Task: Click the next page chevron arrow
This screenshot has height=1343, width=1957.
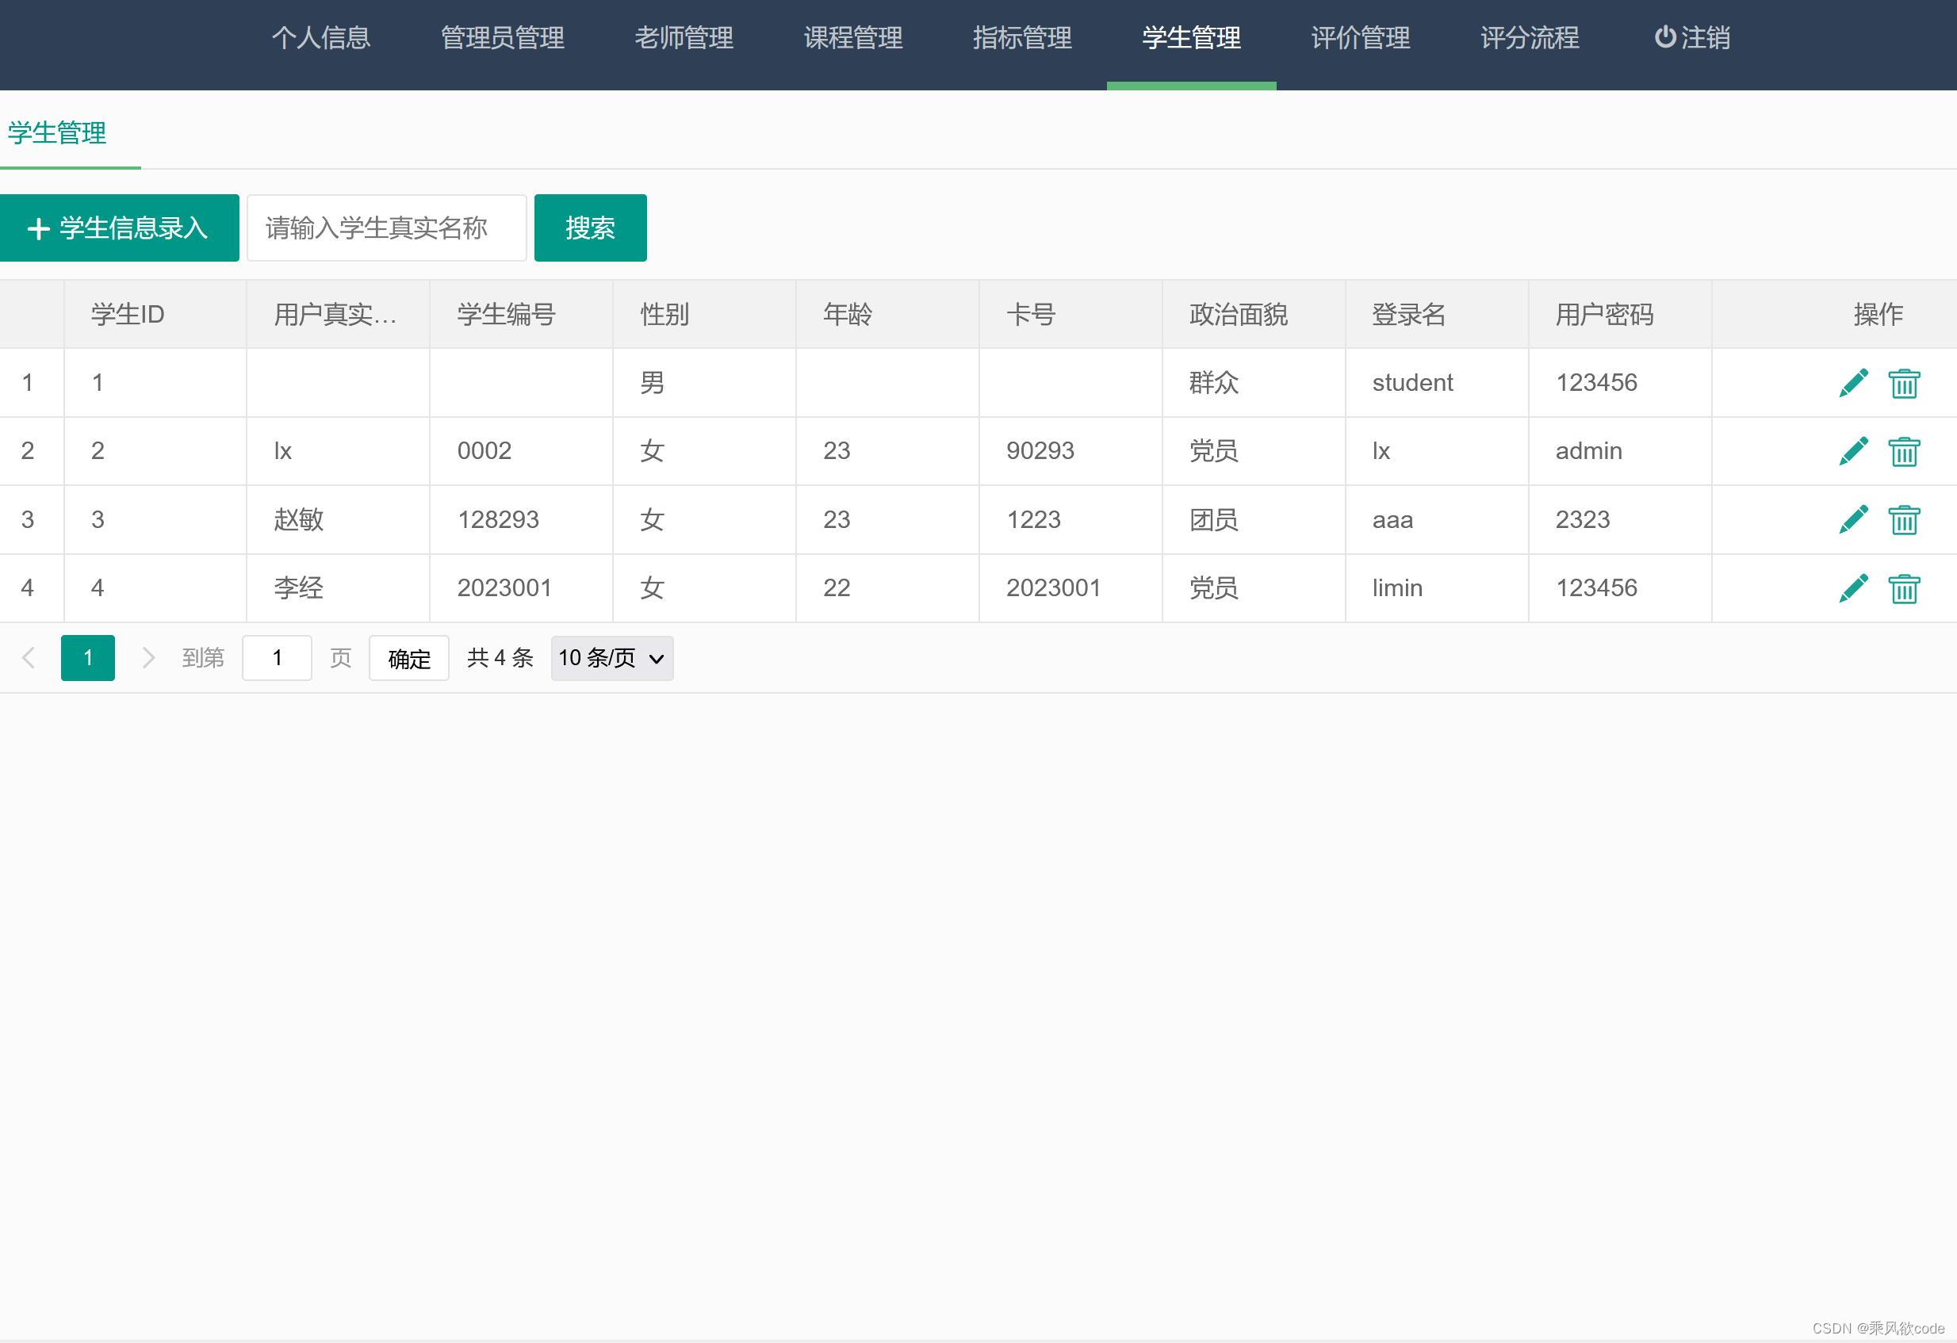Action: pyautogui.click(x=148, y=657)
